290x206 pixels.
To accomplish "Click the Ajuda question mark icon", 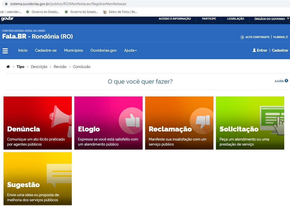I will click(x=286, y=81).
